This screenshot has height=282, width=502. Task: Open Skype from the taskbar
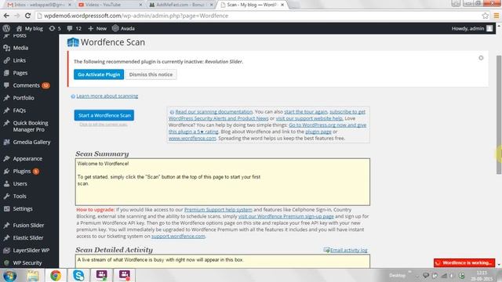(78, 275)
